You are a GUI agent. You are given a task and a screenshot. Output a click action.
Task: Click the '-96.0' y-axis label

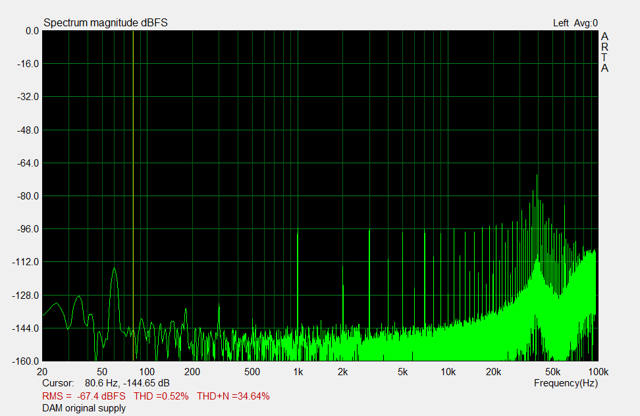click(28, 229)
